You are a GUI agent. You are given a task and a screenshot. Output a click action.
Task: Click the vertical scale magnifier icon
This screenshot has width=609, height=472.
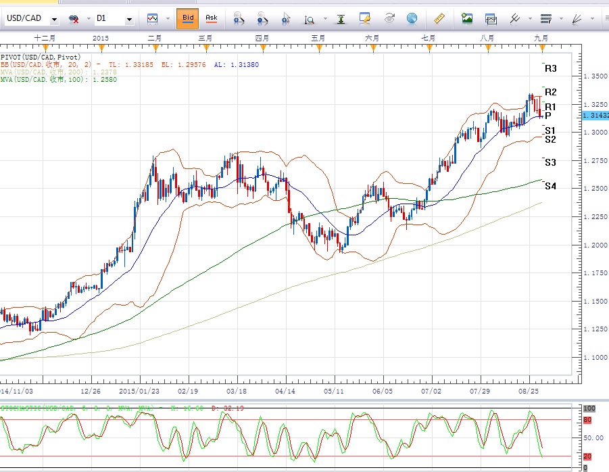pyautogui.click(x=309, y=19)
